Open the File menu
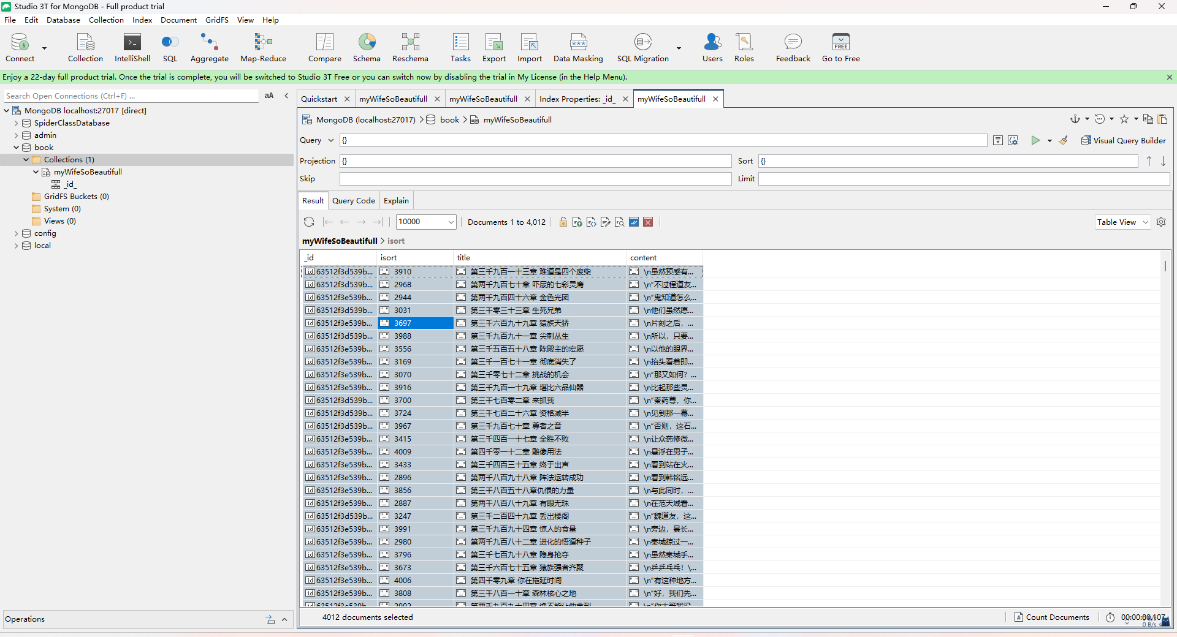 click(10, 20)
